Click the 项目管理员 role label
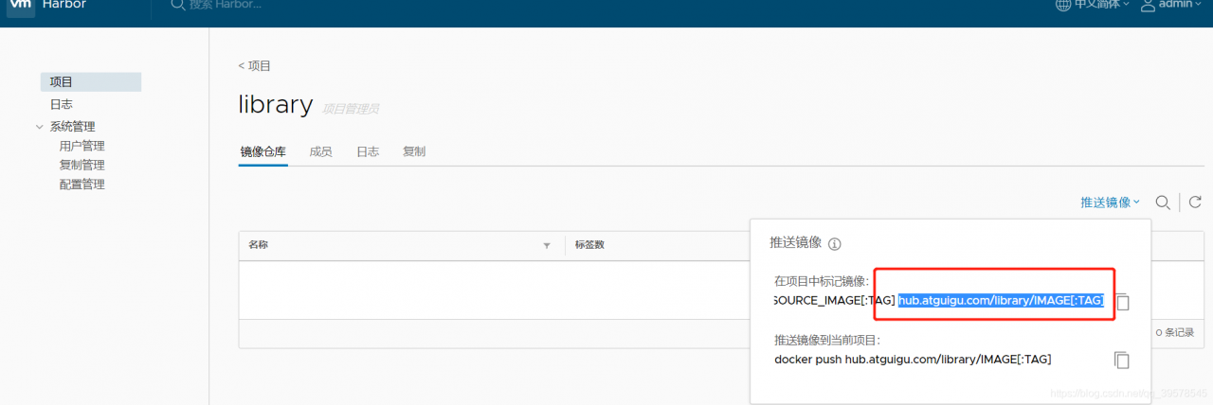The image size is (1213, 405). click(350, 109)
